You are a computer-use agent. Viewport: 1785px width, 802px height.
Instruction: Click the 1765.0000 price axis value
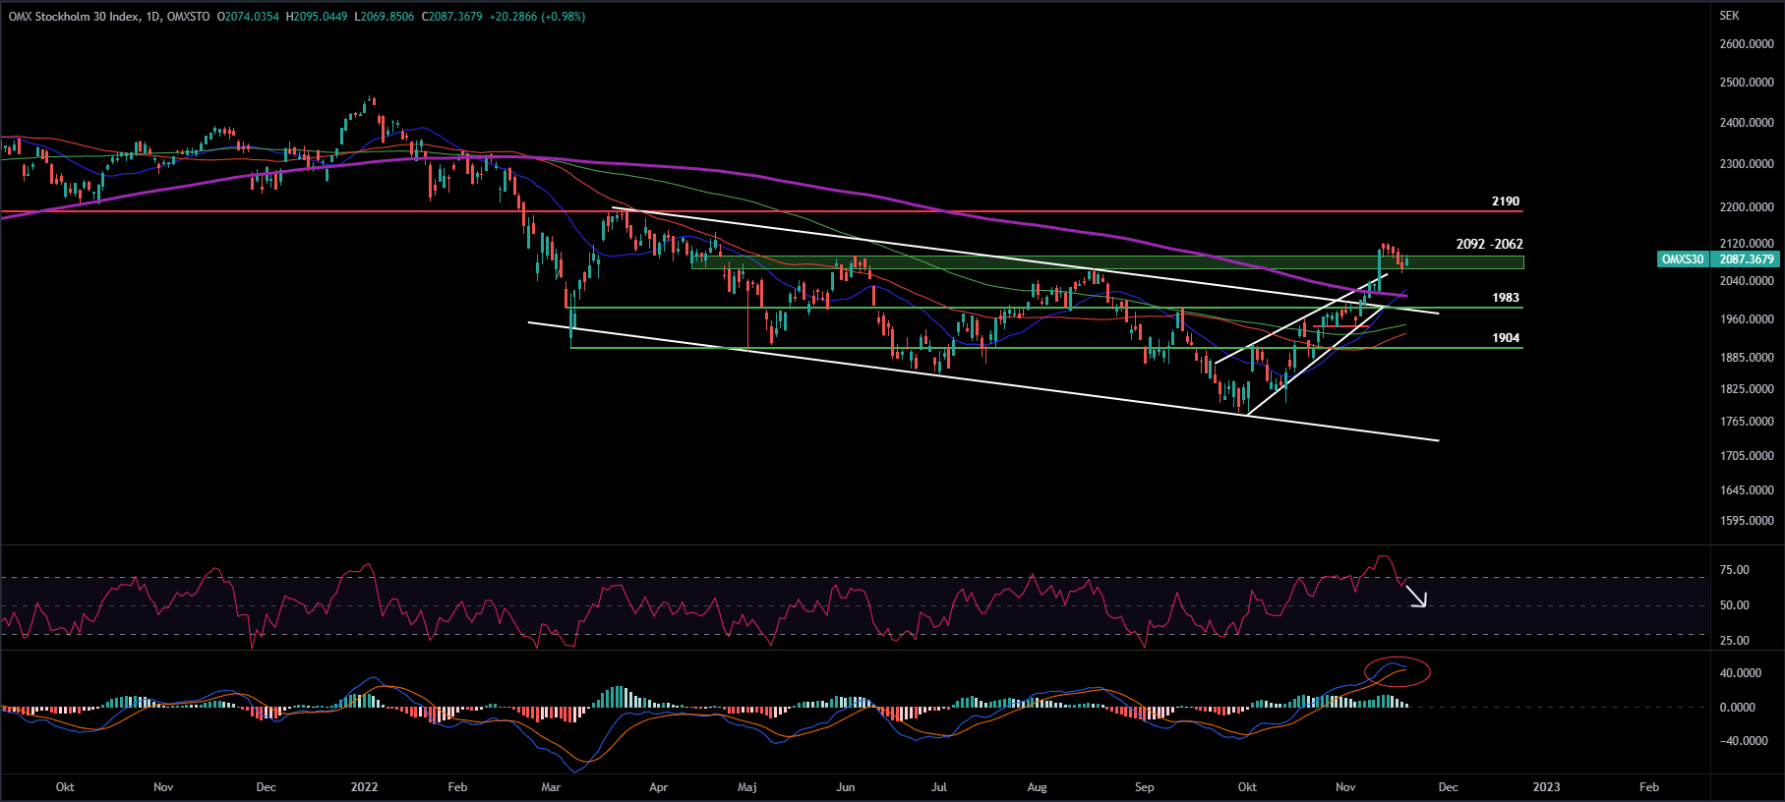(x=1747, y=422)
